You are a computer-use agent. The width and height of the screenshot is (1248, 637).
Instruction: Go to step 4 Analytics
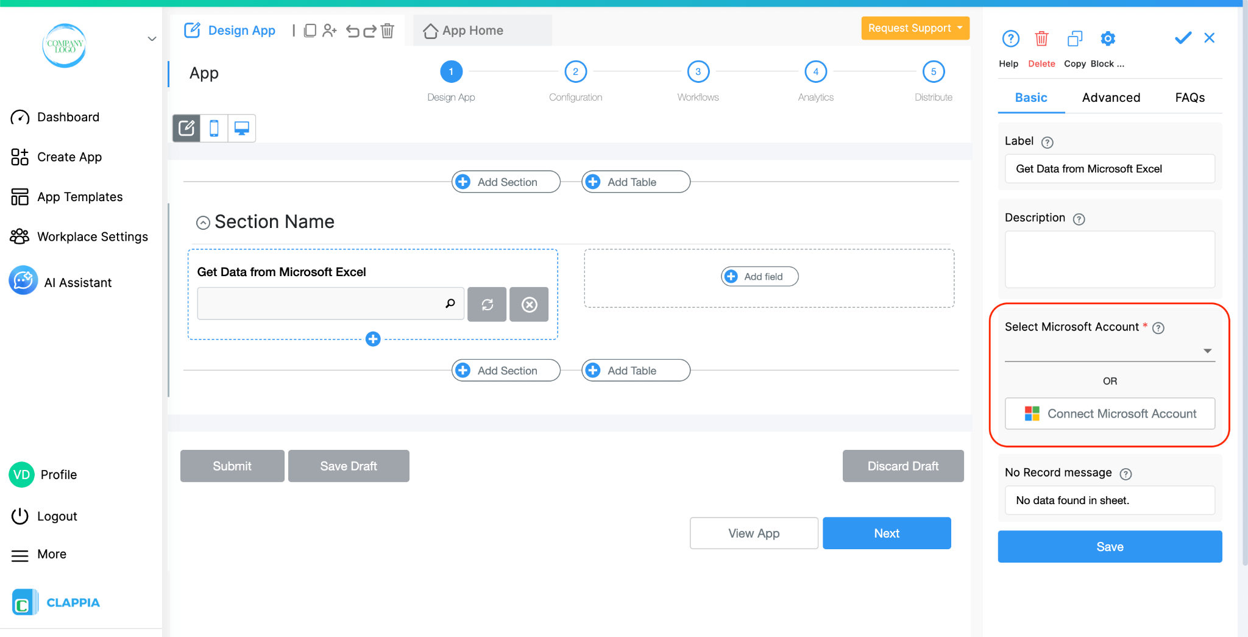pos(815,71)
